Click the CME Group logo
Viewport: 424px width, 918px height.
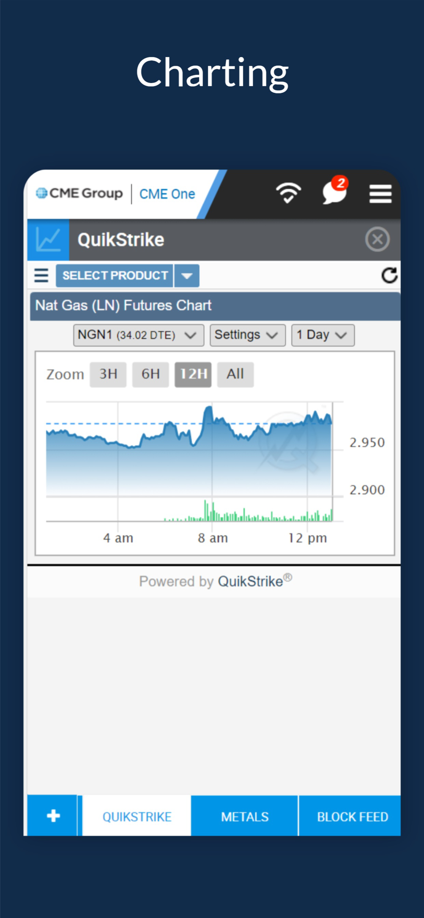coord(79,193)
